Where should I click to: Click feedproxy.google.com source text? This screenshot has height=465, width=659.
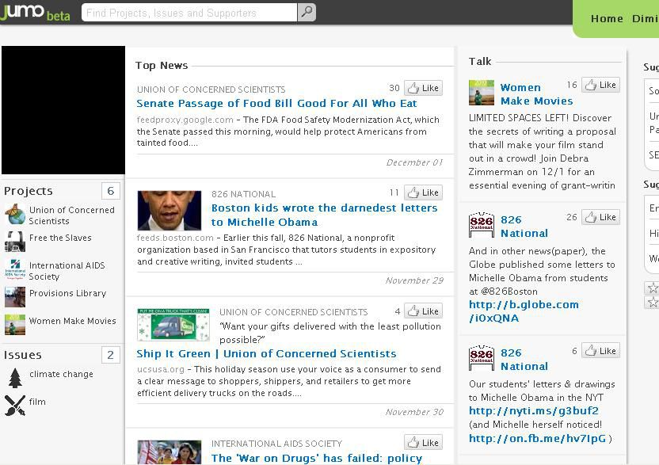185,120
